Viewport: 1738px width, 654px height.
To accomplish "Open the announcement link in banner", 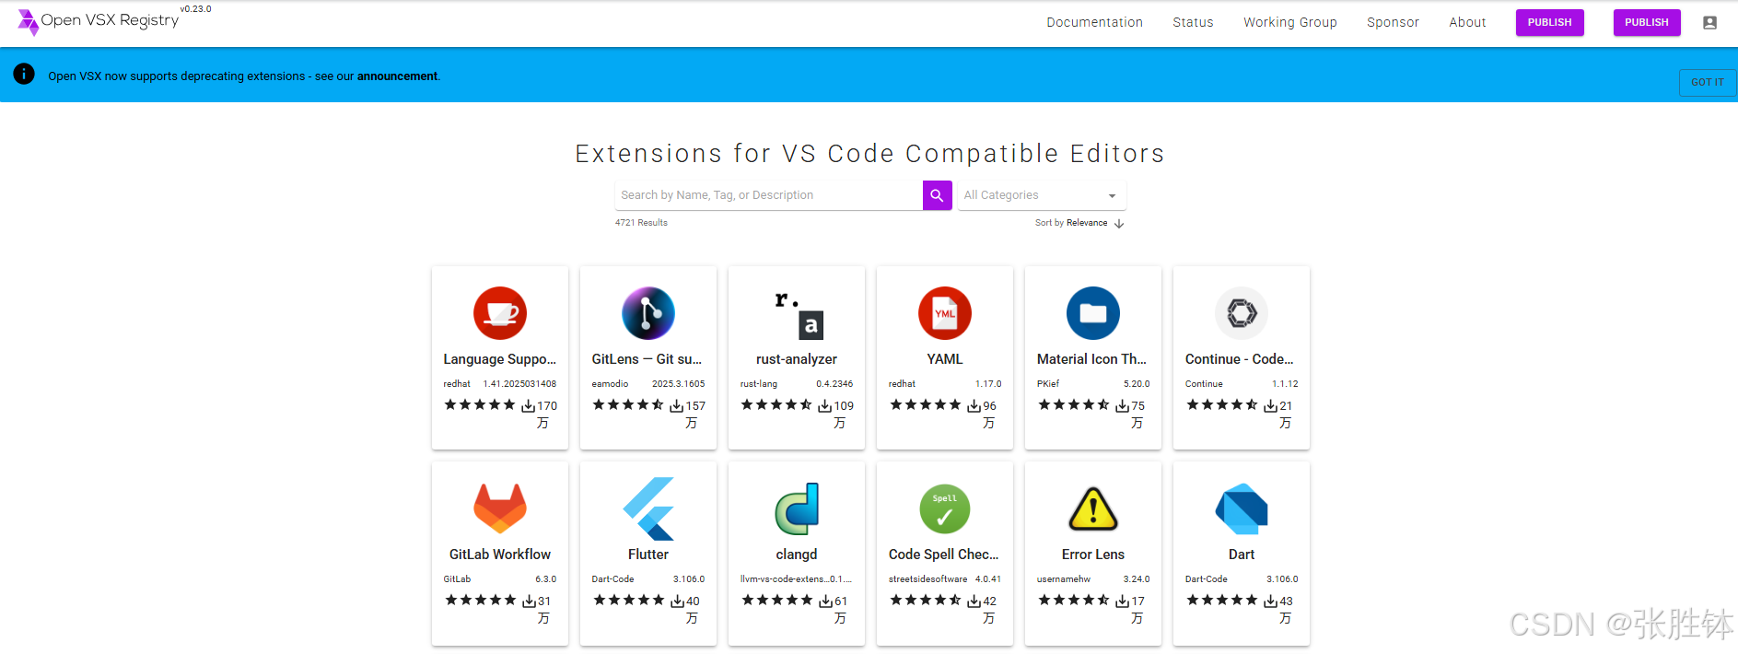I will click(x=398, y=76).
